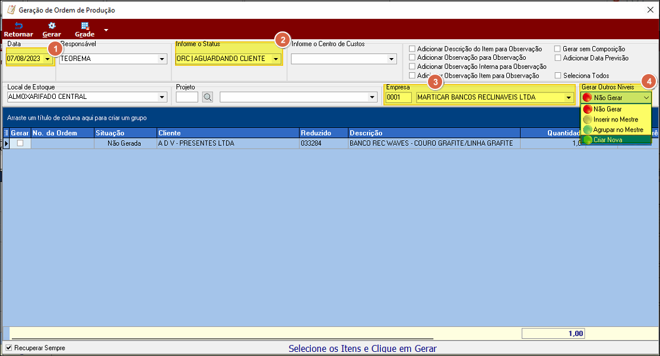Viewport: 660px width, 356px height.
Task: Close the Geração de Ordem de Produção window
Action: (x=650, y=9)
